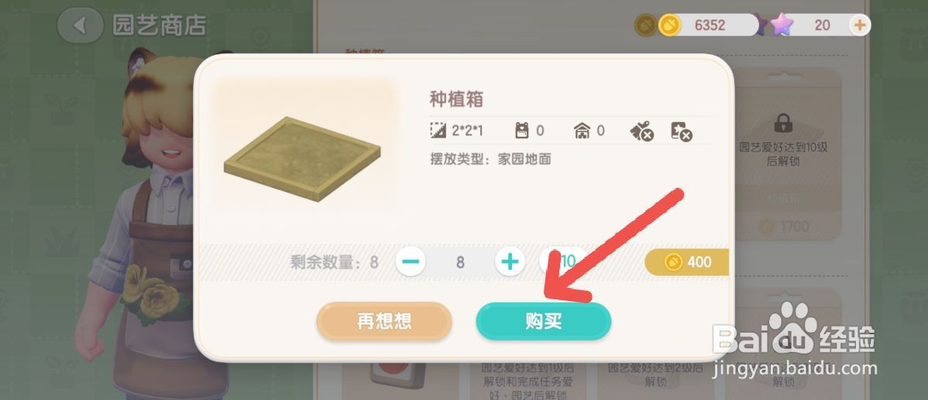Image resolution: width=928 pixels, height=400 pixels.
Task: Tap the quantity value 8 field
Action: [x=460, y=262]
